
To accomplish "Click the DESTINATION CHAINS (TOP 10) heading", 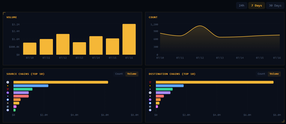I will (x=172, y=74).
